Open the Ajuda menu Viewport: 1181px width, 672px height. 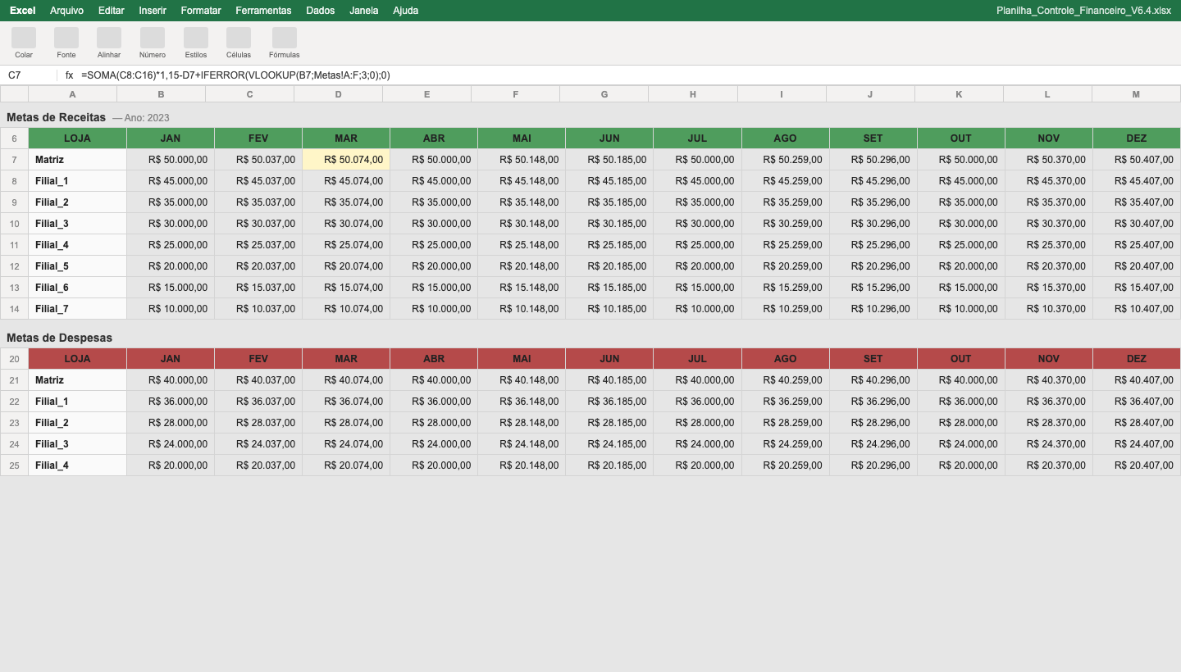pos(406,11)
